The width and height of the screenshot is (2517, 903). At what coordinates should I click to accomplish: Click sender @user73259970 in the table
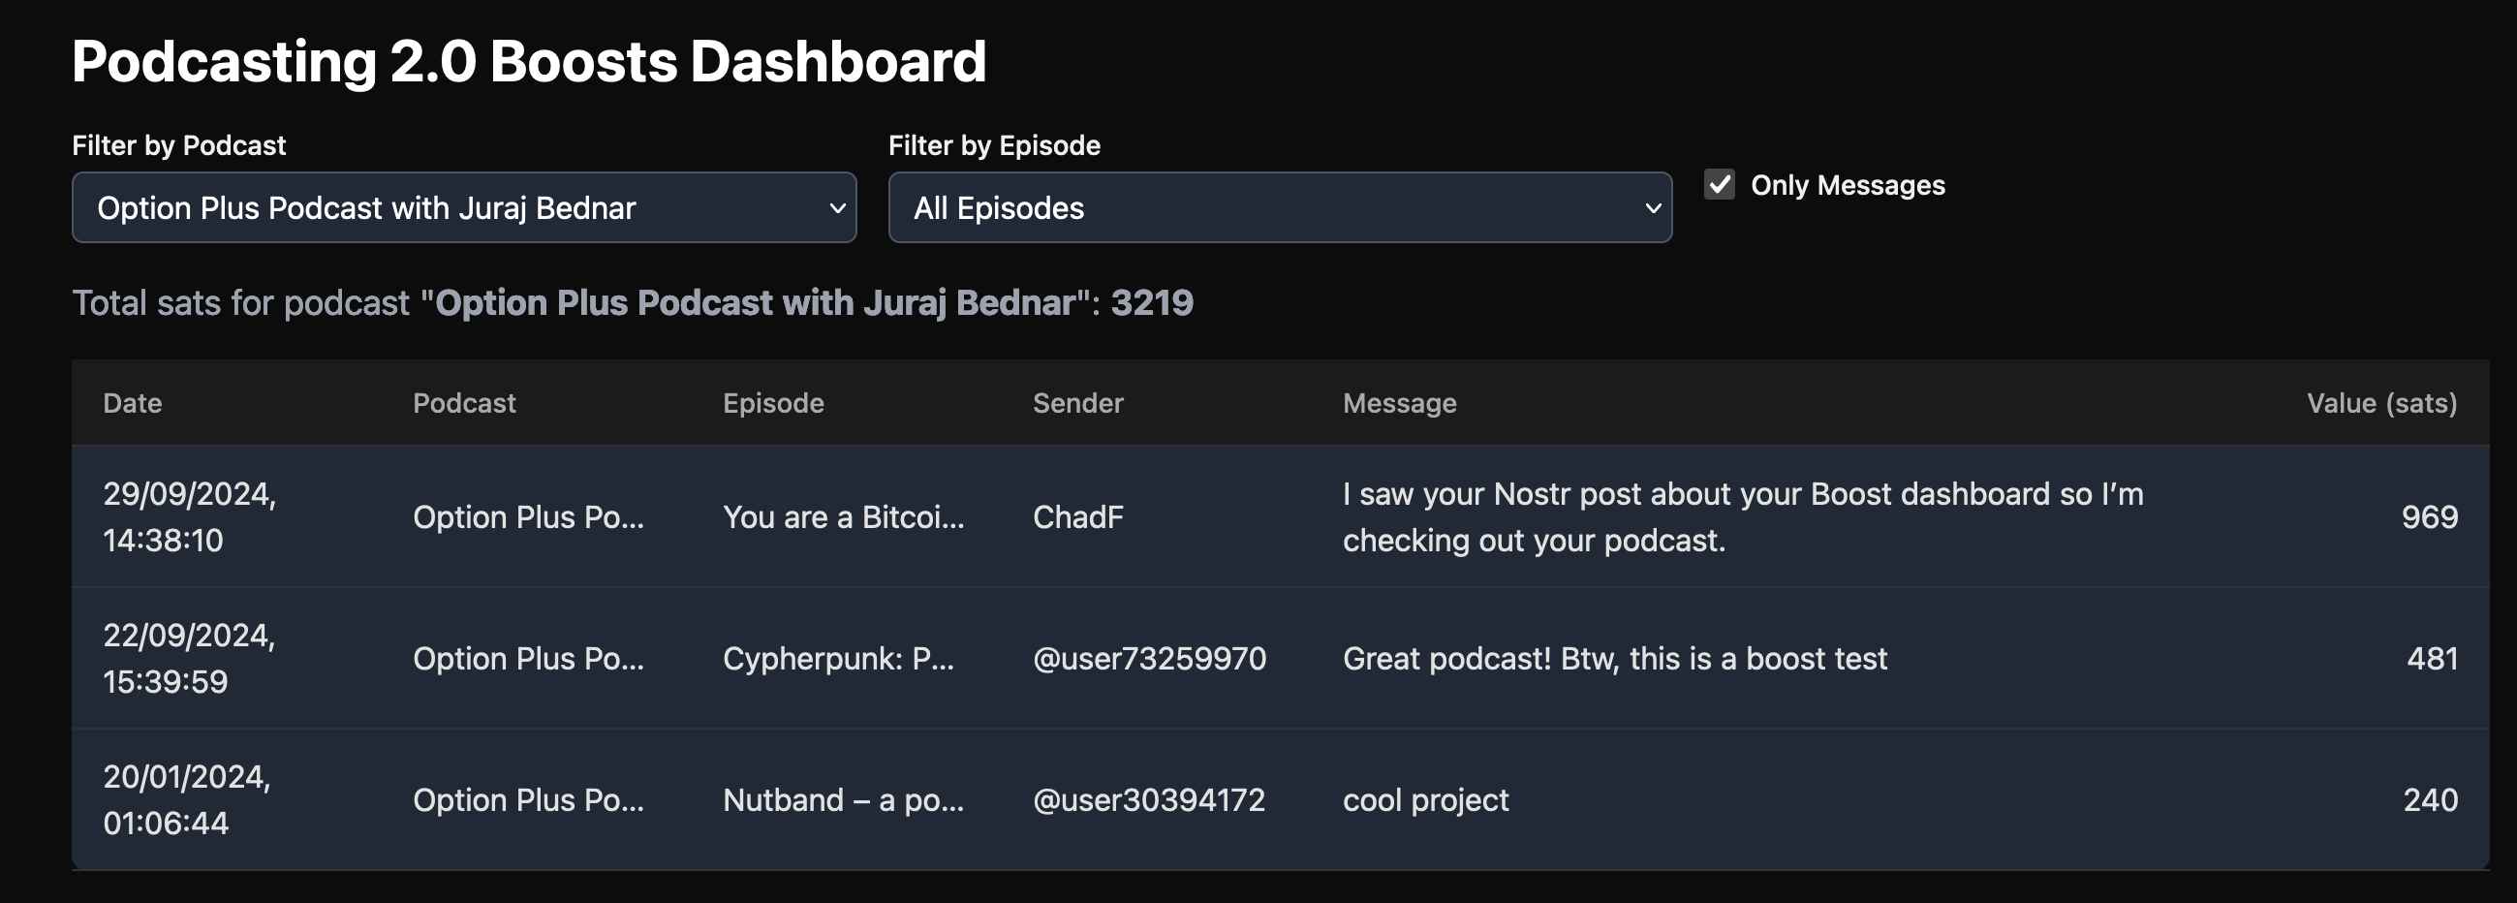pos(1149,659)
